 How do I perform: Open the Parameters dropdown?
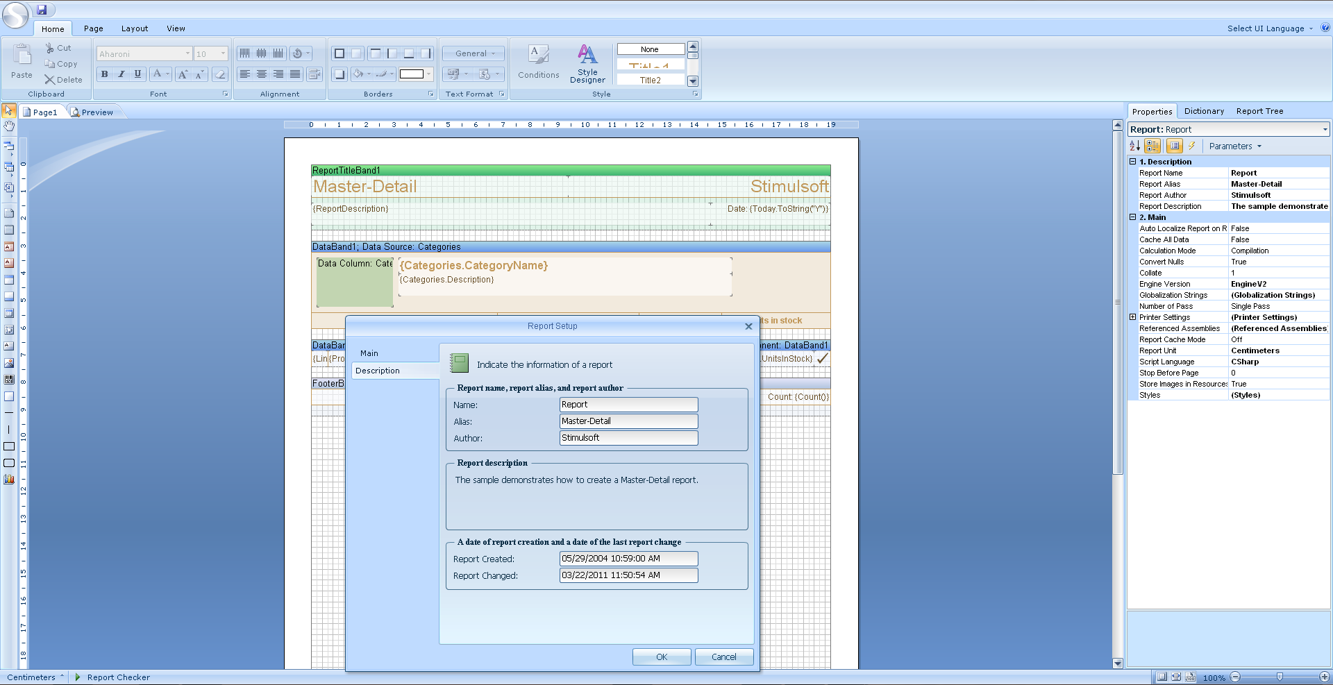(x=1235, y=146)
